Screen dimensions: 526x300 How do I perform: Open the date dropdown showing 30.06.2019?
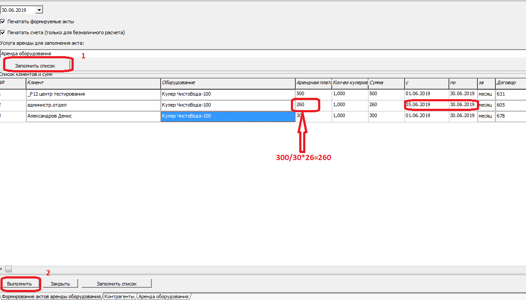(39, 10)
